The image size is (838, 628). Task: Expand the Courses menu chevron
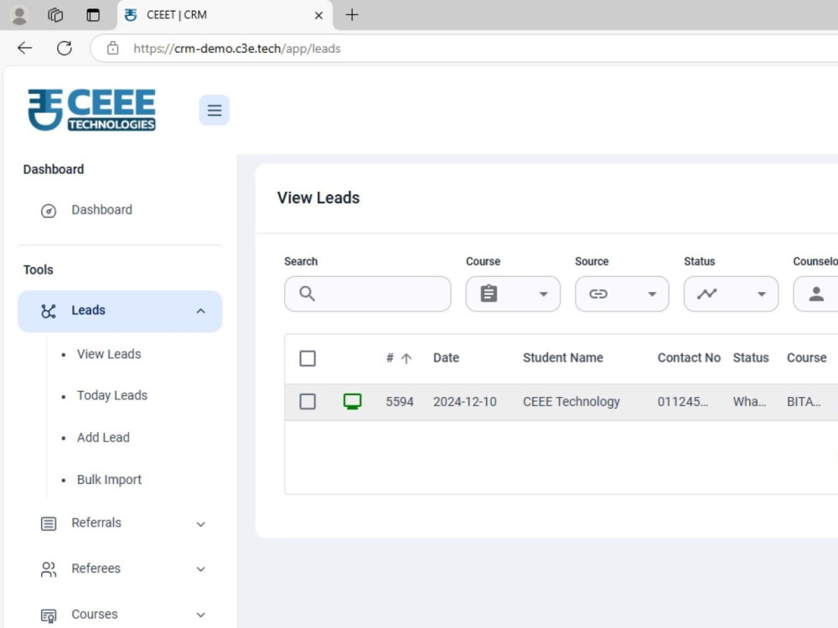pos(200,615)
